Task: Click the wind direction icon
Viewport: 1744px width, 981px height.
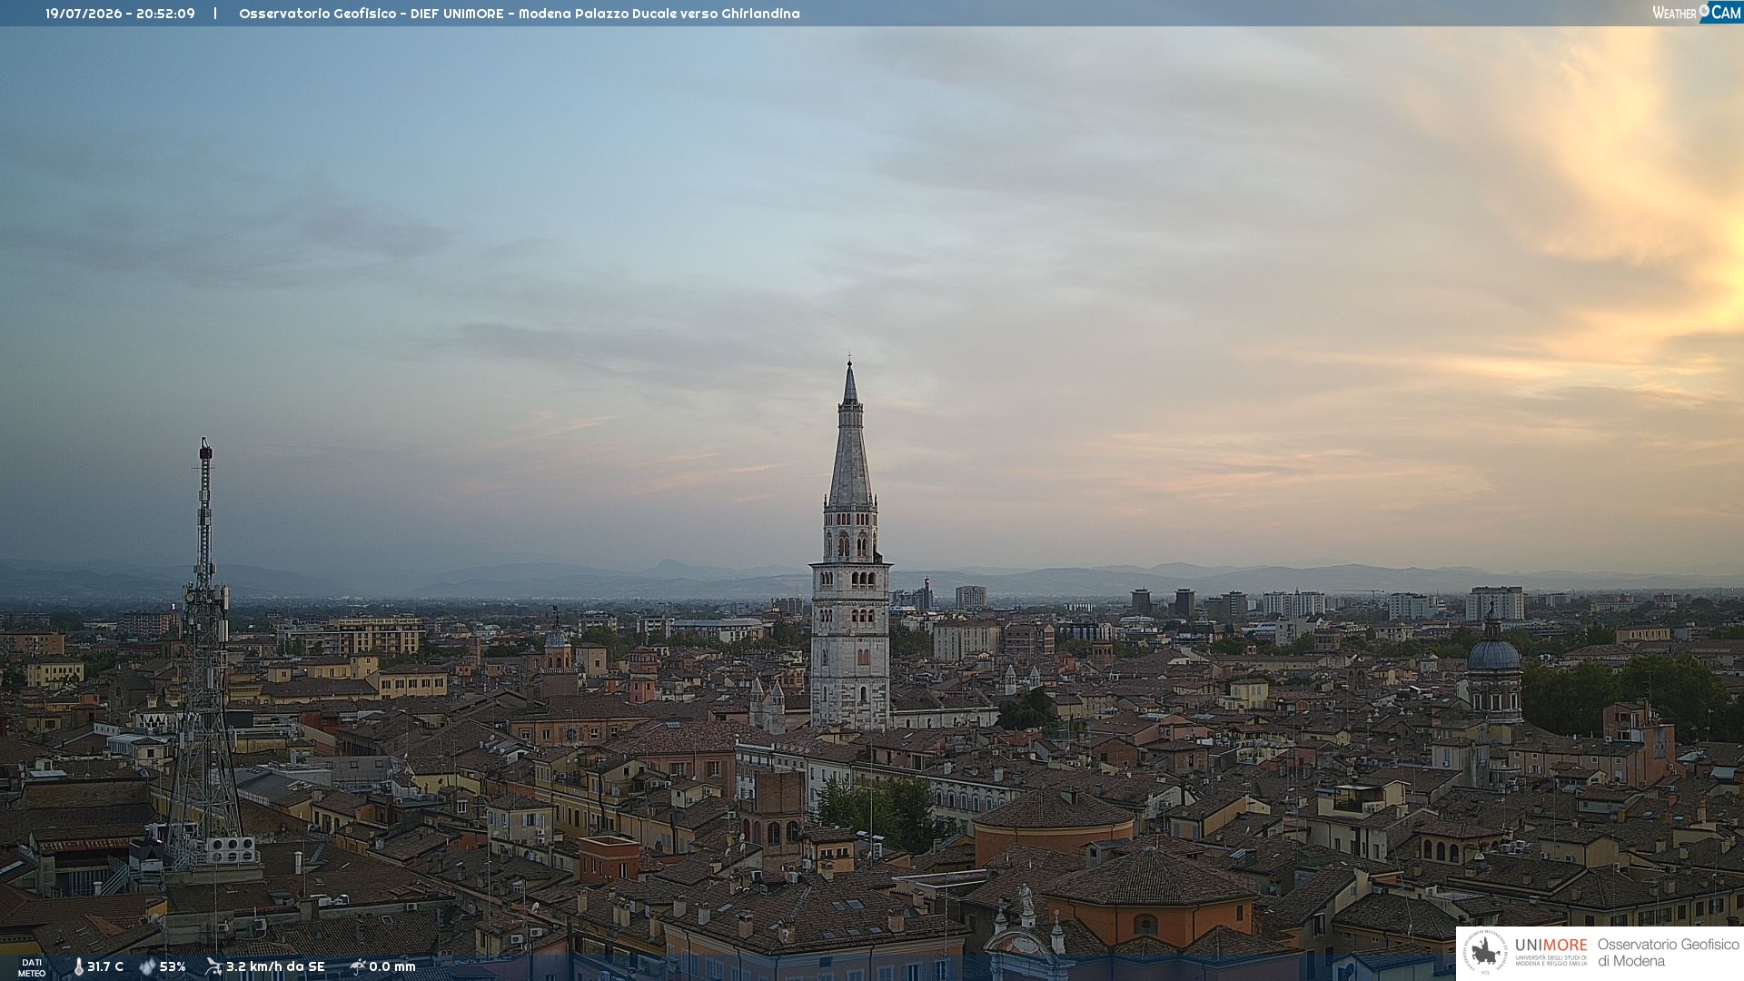Action: 213,967
